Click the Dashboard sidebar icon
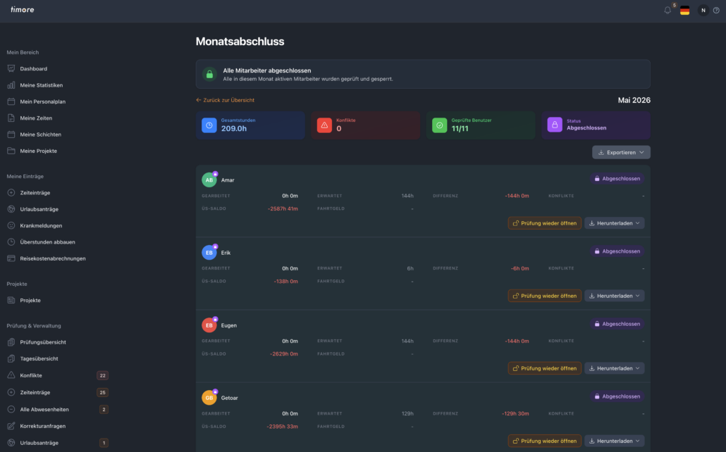The image size is (726, 452). point(11,68)
